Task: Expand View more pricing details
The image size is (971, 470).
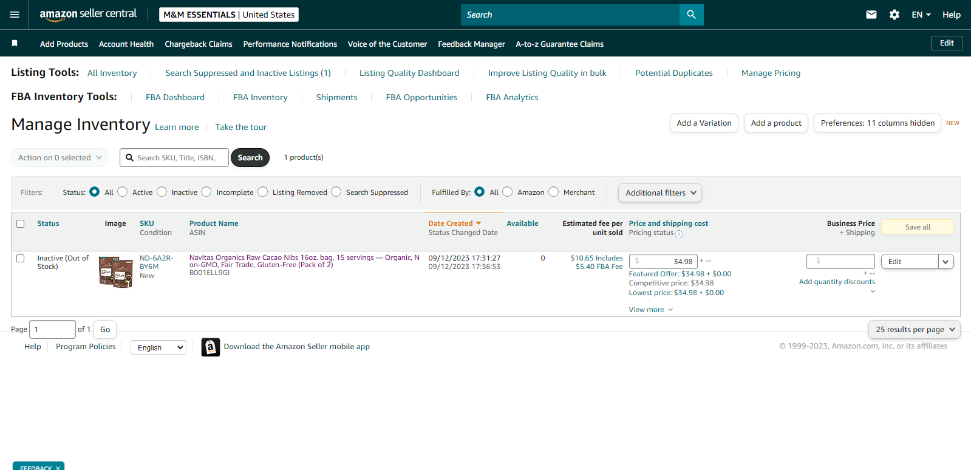Action: (651, 310)
